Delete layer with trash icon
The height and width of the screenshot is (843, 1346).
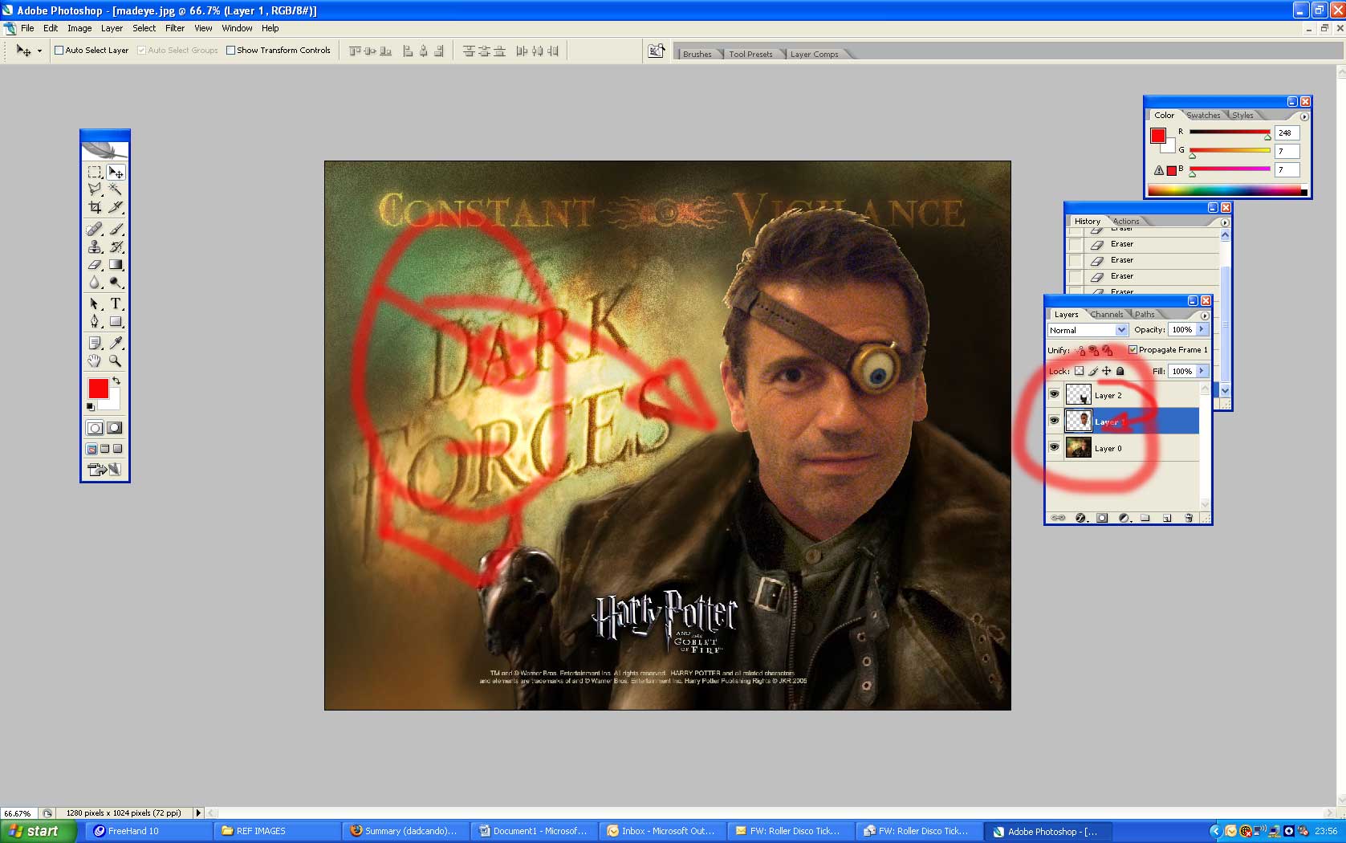coord(1189,518)
